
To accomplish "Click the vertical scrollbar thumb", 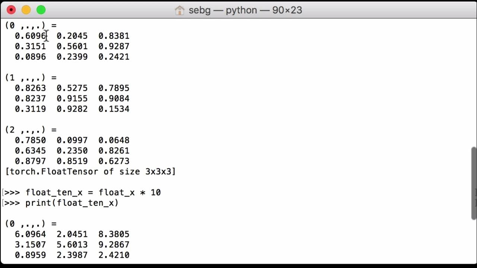I will tap(474, 183).
